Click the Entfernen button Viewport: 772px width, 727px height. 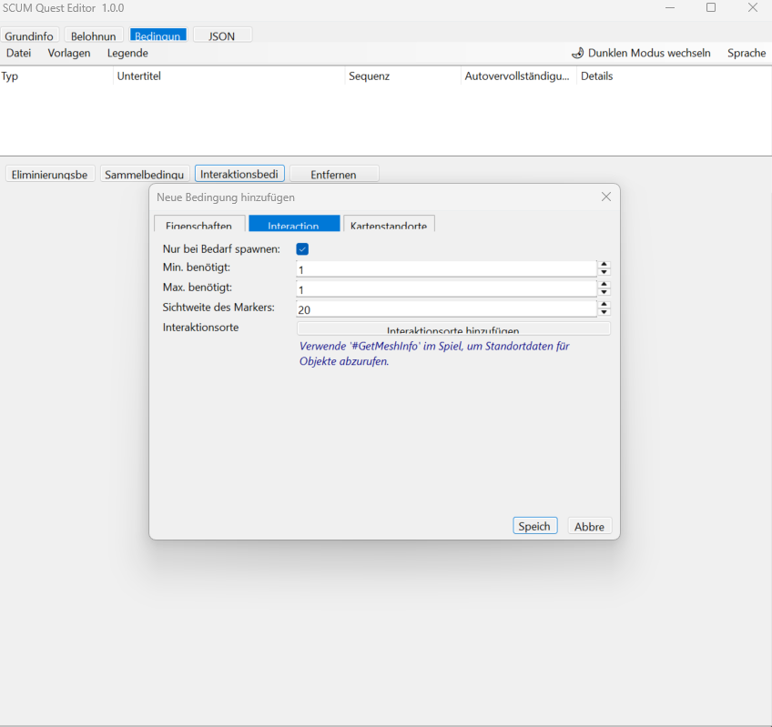point(333,174)
